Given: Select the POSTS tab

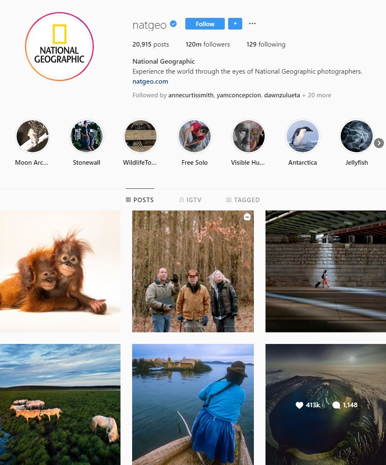Looking at the screenshot, I should click(x=140, y=200).
